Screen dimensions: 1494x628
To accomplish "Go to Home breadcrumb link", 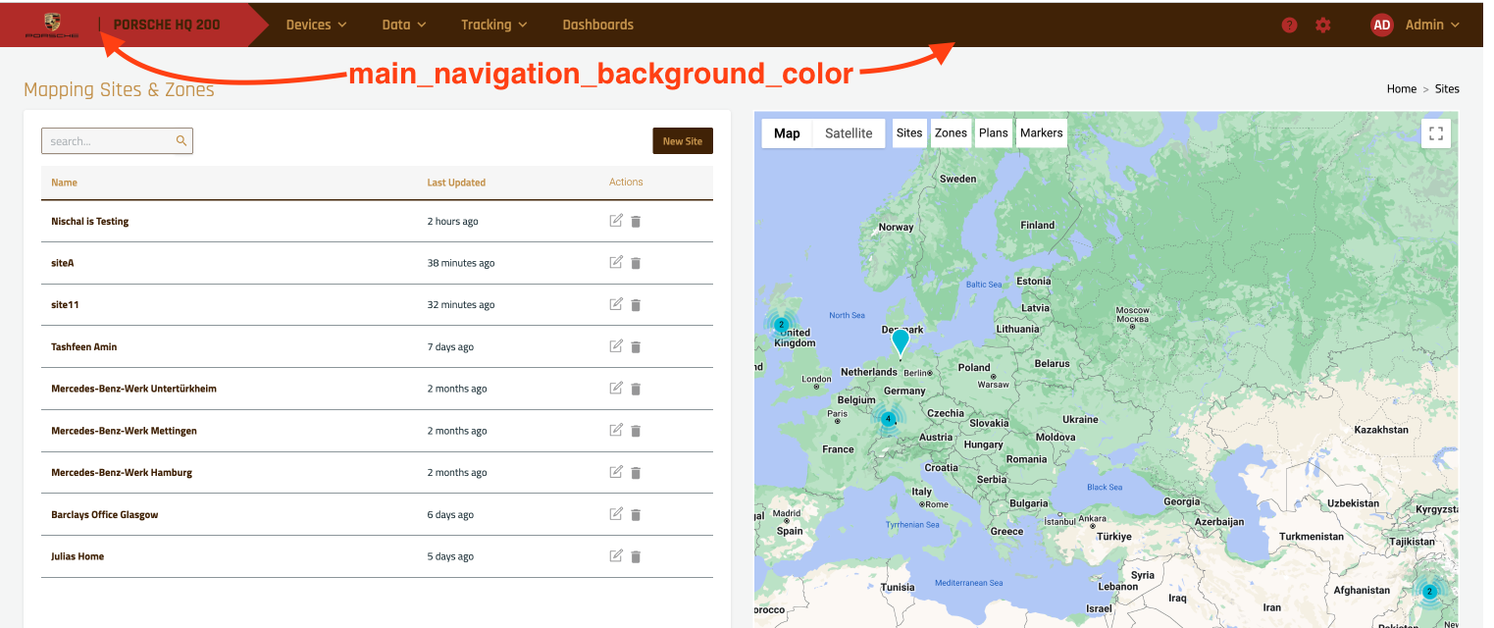I will (x=1401, y=89).
